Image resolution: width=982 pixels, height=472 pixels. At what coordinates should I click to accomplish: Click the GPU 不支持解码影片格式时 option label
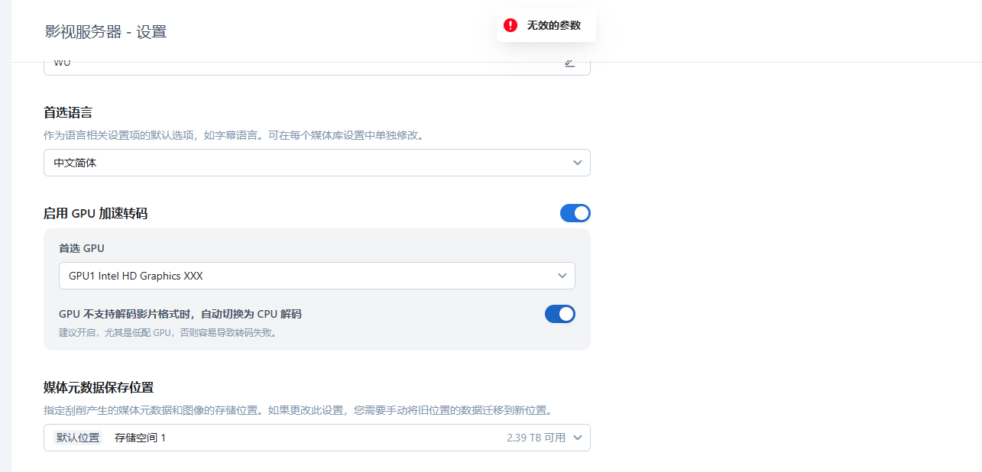pos(180,314)
